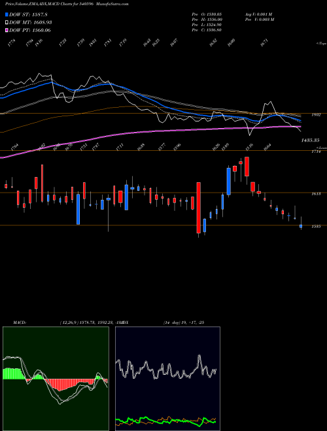327x431 pixels.
Task: Click the white DOW MT legend swatch
Action: click(x=7, y=22)
